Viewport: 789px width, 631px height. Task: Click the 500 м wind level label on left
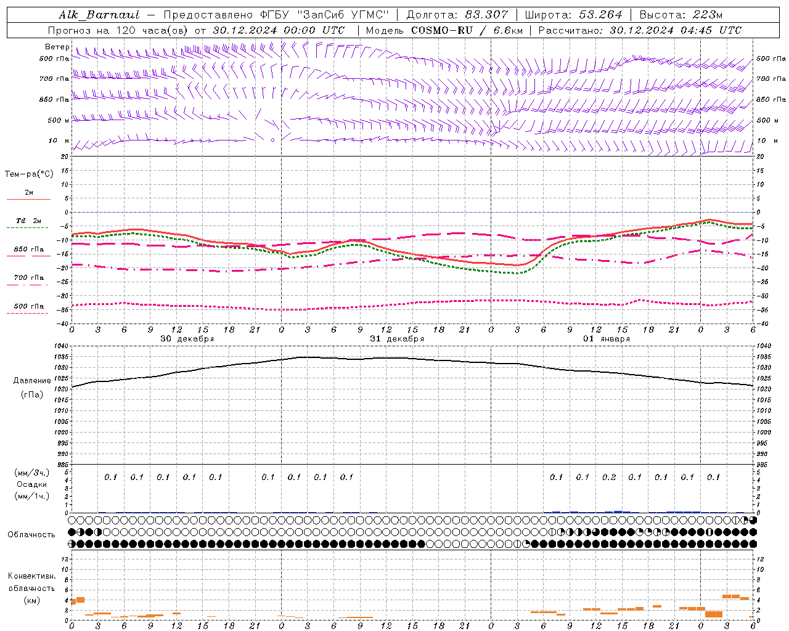59,121
